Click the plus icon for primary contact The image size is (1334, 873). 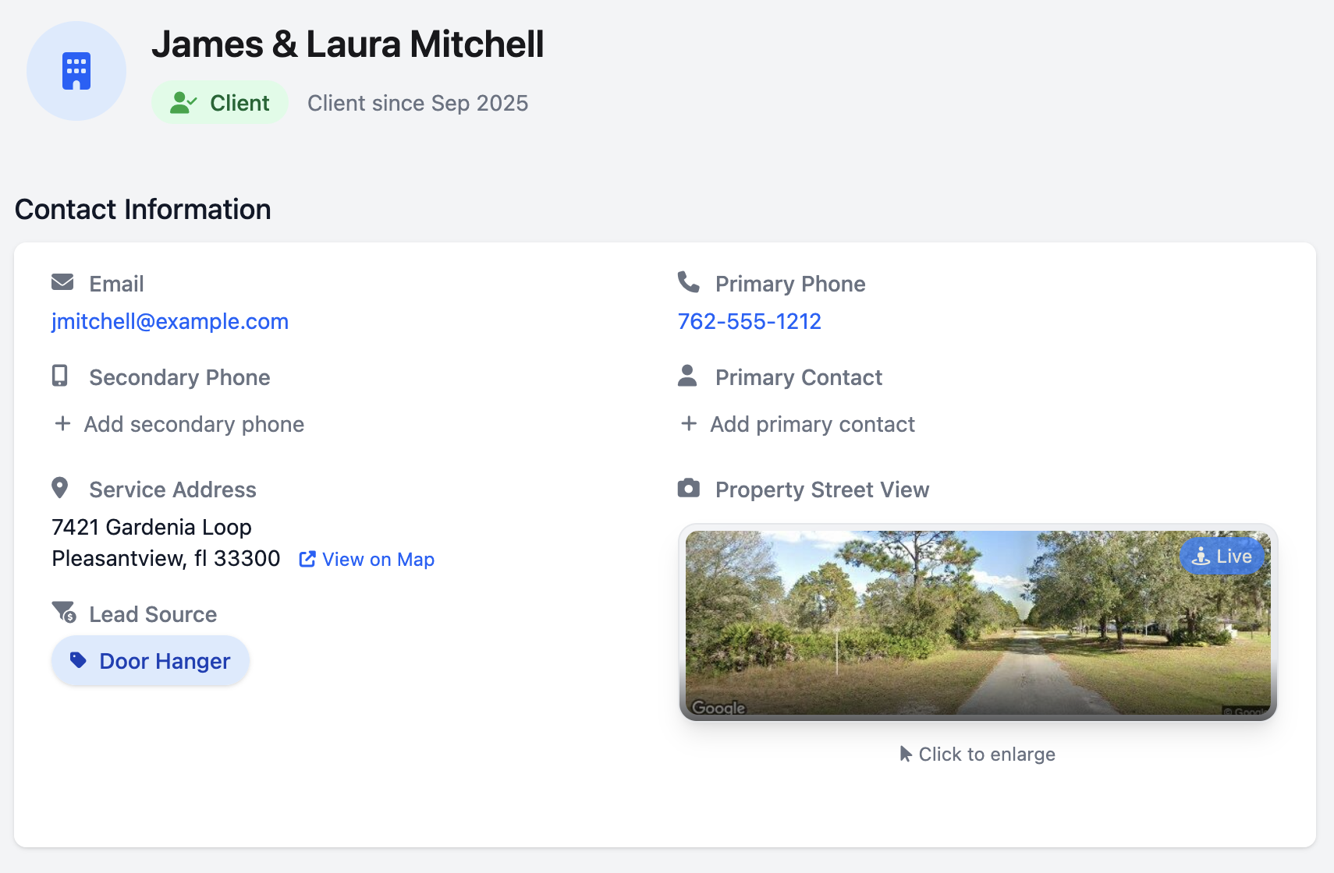[x=689, y=423]
